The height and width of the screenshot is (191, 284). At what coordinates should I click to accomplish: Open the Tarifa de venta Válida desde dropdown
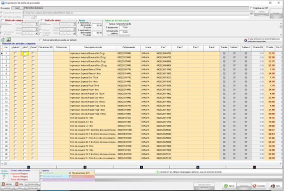point(74,29)
